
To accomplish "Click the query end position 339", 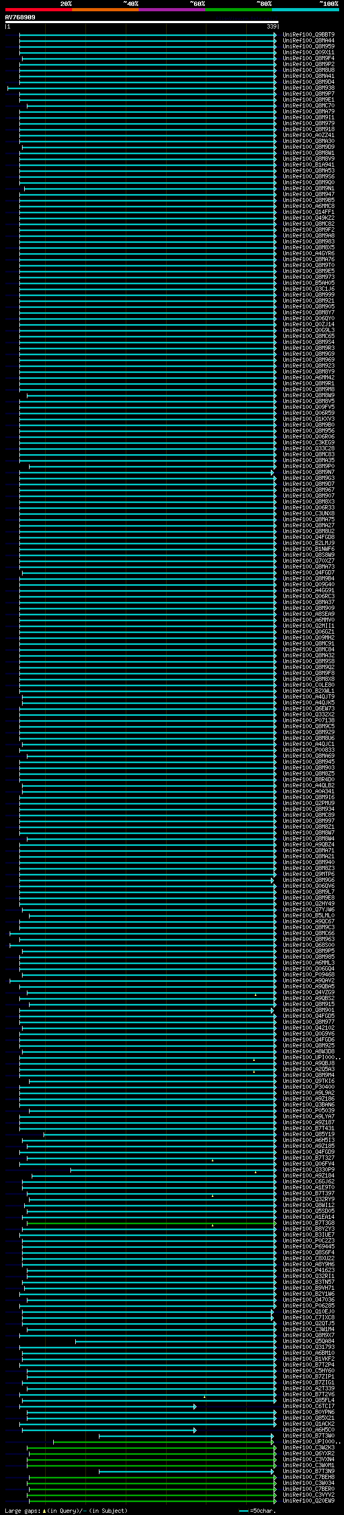I will point(271,26).
